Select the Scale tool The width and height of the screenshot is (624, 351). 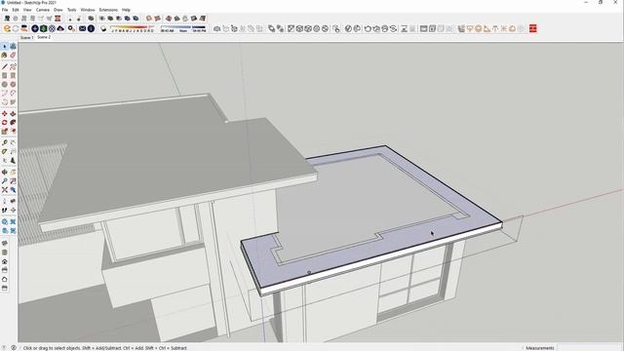pyautogui.click(x=4, y=132)
